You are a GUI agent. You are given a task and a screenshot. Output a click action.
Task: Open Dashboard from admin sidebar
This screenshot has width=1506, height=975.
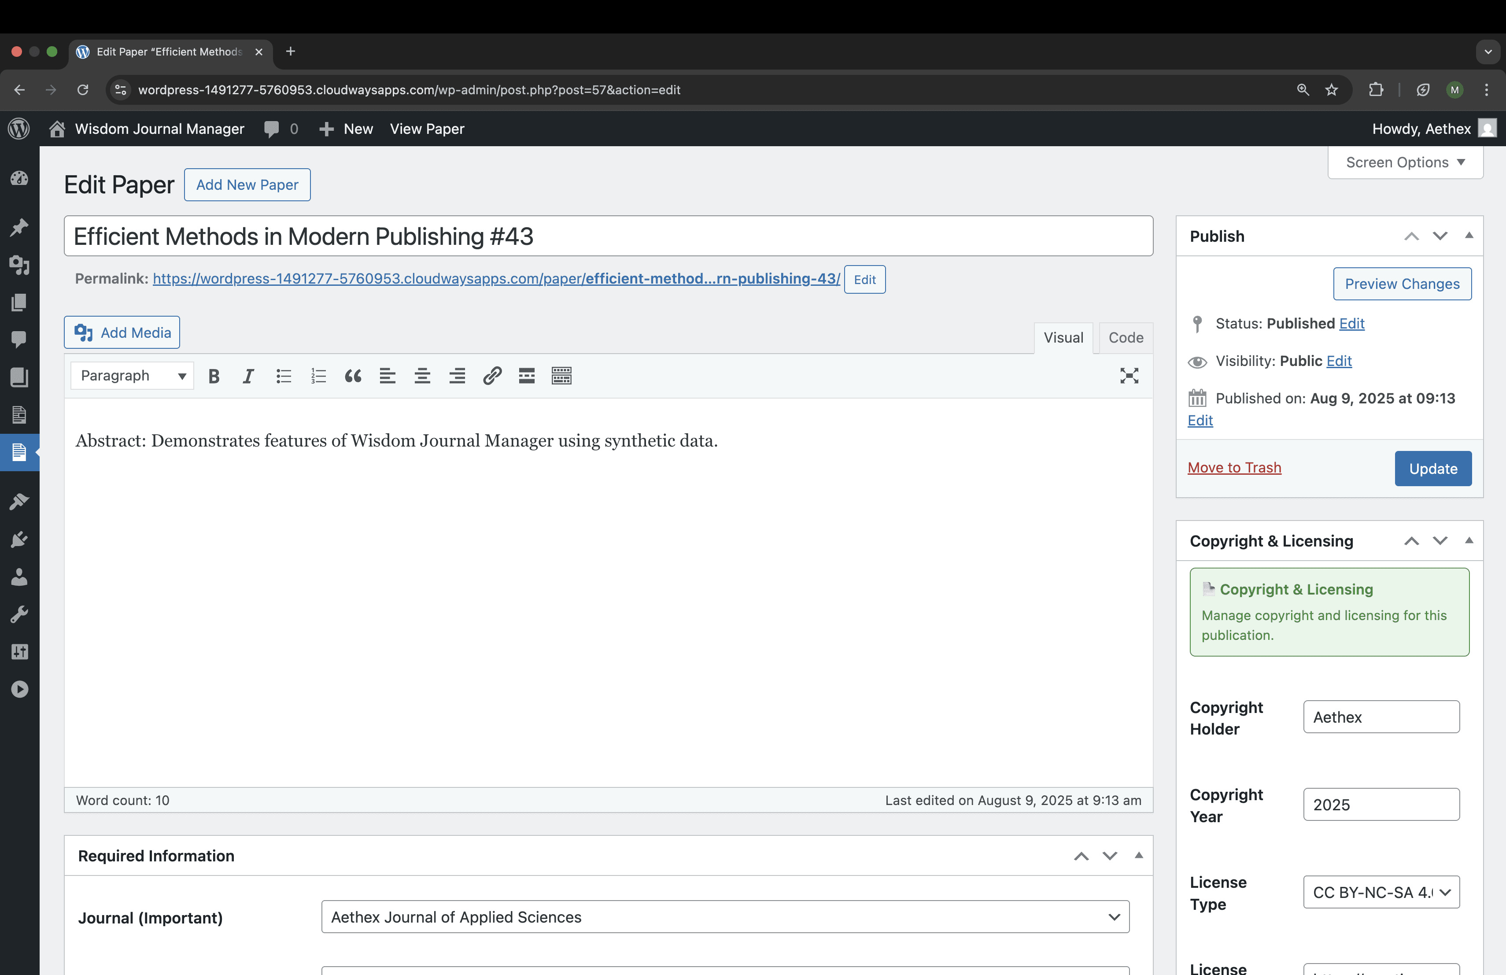[19, 178]
